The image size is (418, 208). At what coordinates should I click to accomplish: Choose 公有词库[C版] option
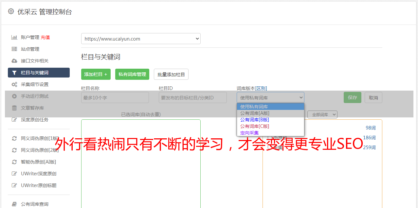[270, 126]
